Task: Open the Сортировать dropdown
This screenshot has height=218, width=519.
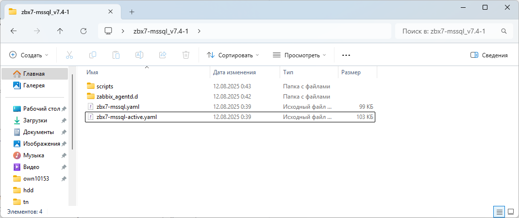Action: pos(233,55)
